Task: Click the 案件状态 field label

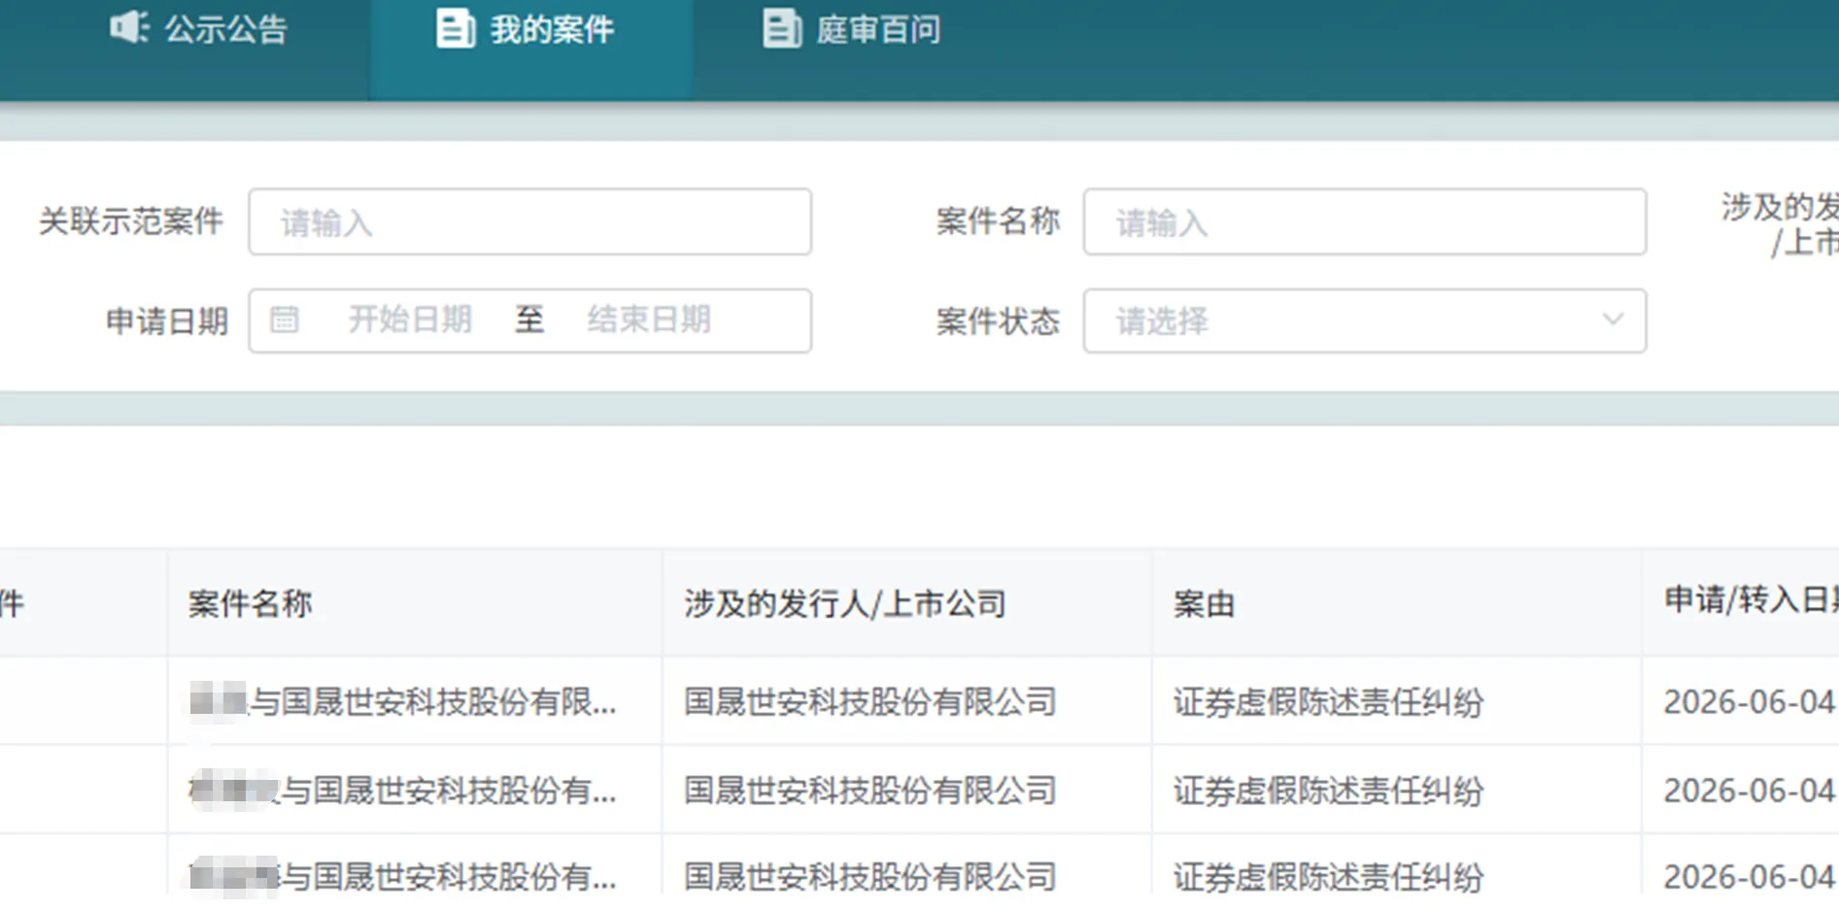Action: (998, 321)
